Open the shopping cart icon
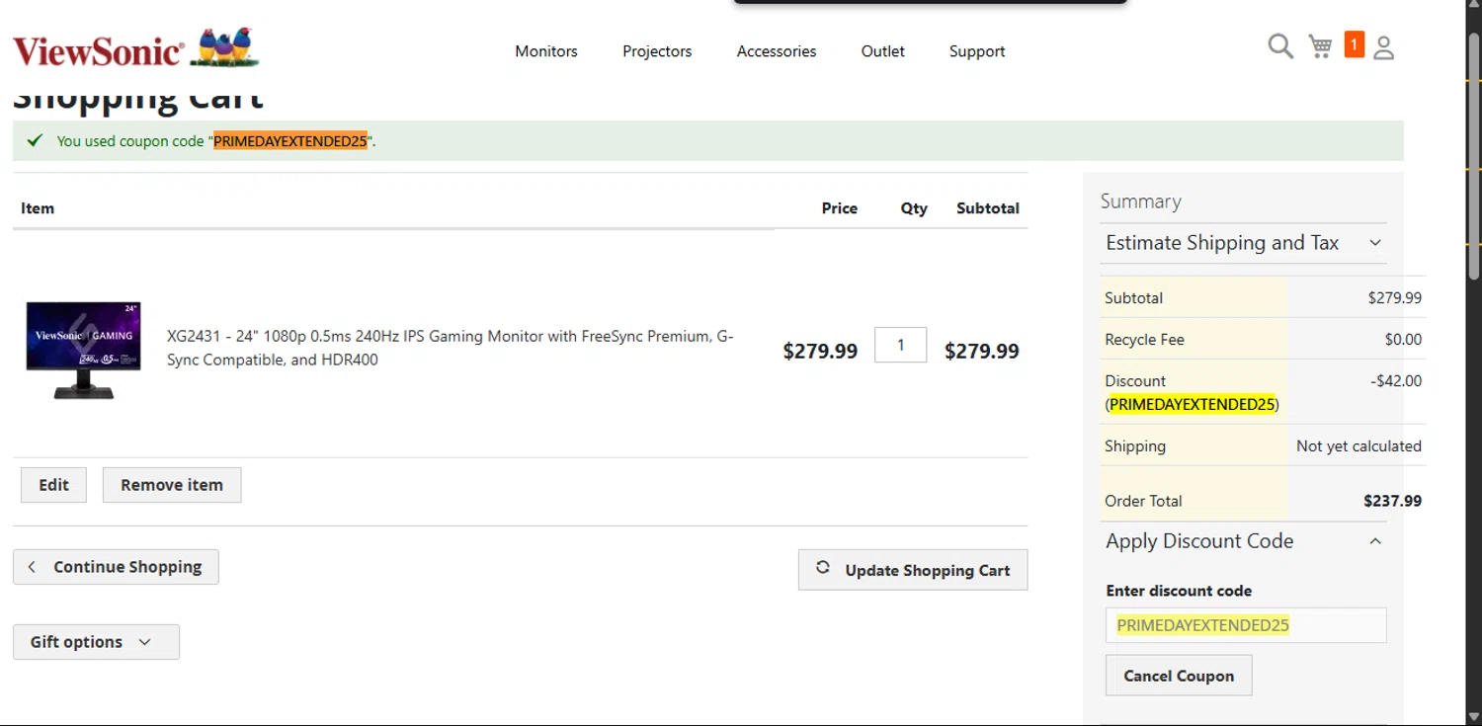The width and height of the screenshot is (1482, 726). tap(1320, 46)
